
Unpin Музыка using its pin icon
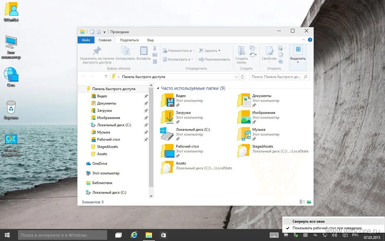pyautogui.click(x=146, y=132)
